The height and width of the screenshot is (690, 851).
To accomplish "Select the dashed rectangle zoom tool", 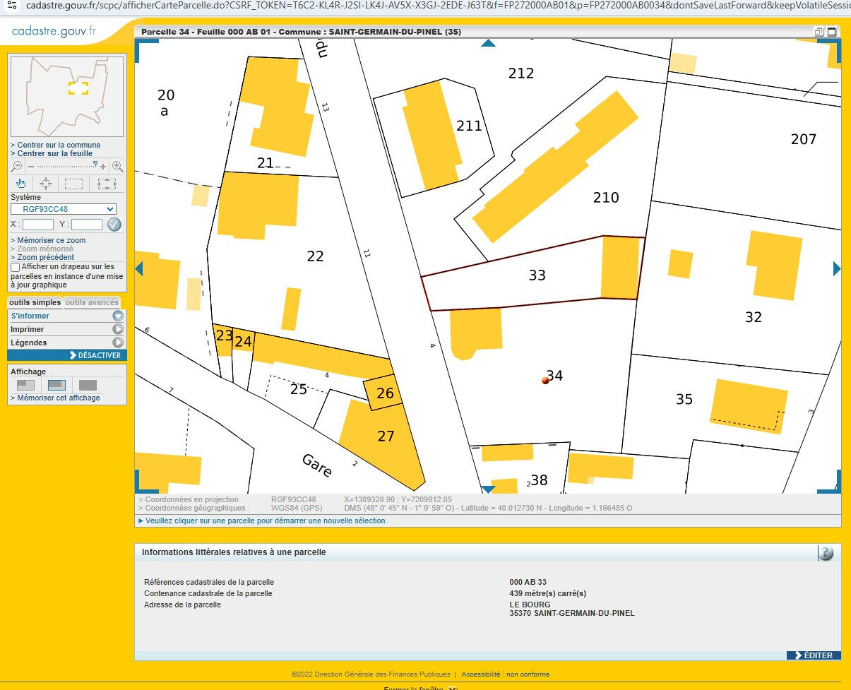I will point(73,184).
